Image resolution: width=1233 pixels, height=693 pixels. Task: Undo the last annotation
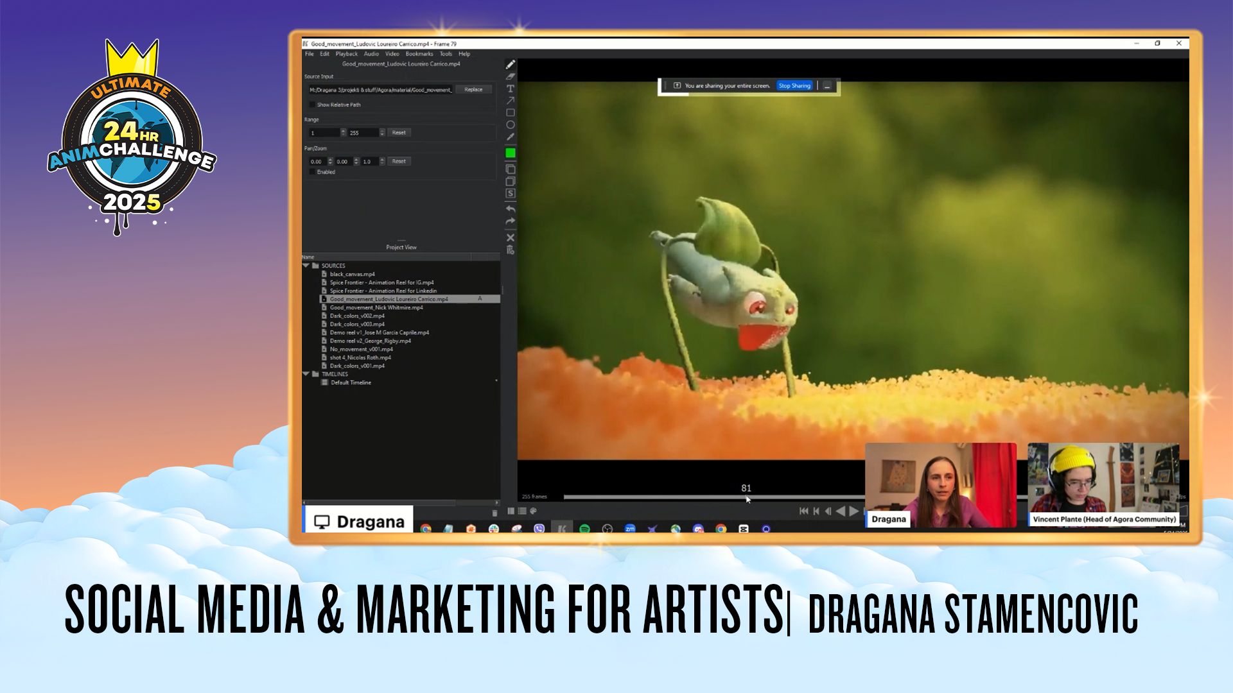pyautogui.click(x=511, y=209)
